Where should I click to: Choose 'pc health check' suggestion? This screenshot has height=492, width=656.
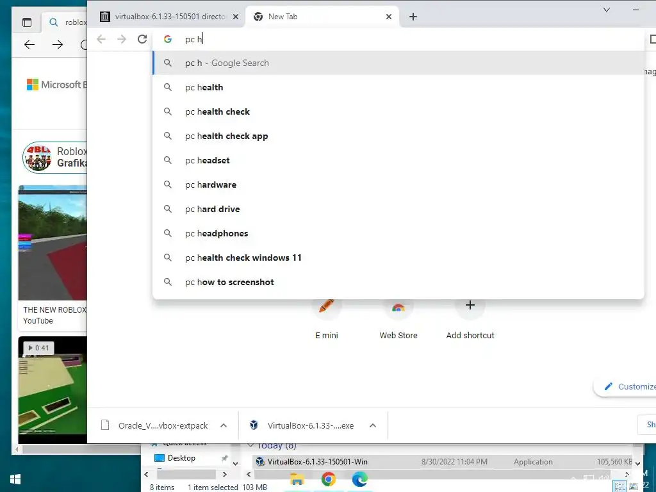coord(398,111)
